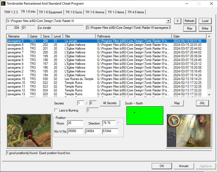This screenshot has width=218, height=172.
Task: Click the Nz coordinate field 61844
Action: point(110,131)
